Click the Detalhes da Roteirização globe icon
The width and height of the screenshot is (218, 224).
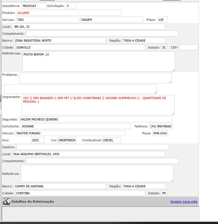pos(6,202)
